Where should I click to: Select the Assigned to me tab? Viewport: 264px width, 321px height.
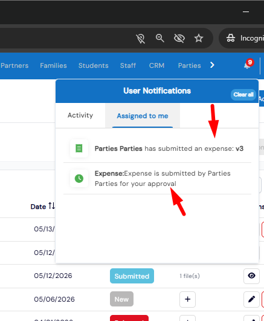tap(143, 116)
